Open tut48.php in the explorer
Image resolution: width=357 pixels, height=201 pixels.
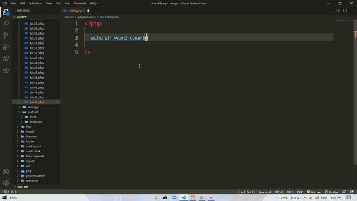tap(36, 97)
